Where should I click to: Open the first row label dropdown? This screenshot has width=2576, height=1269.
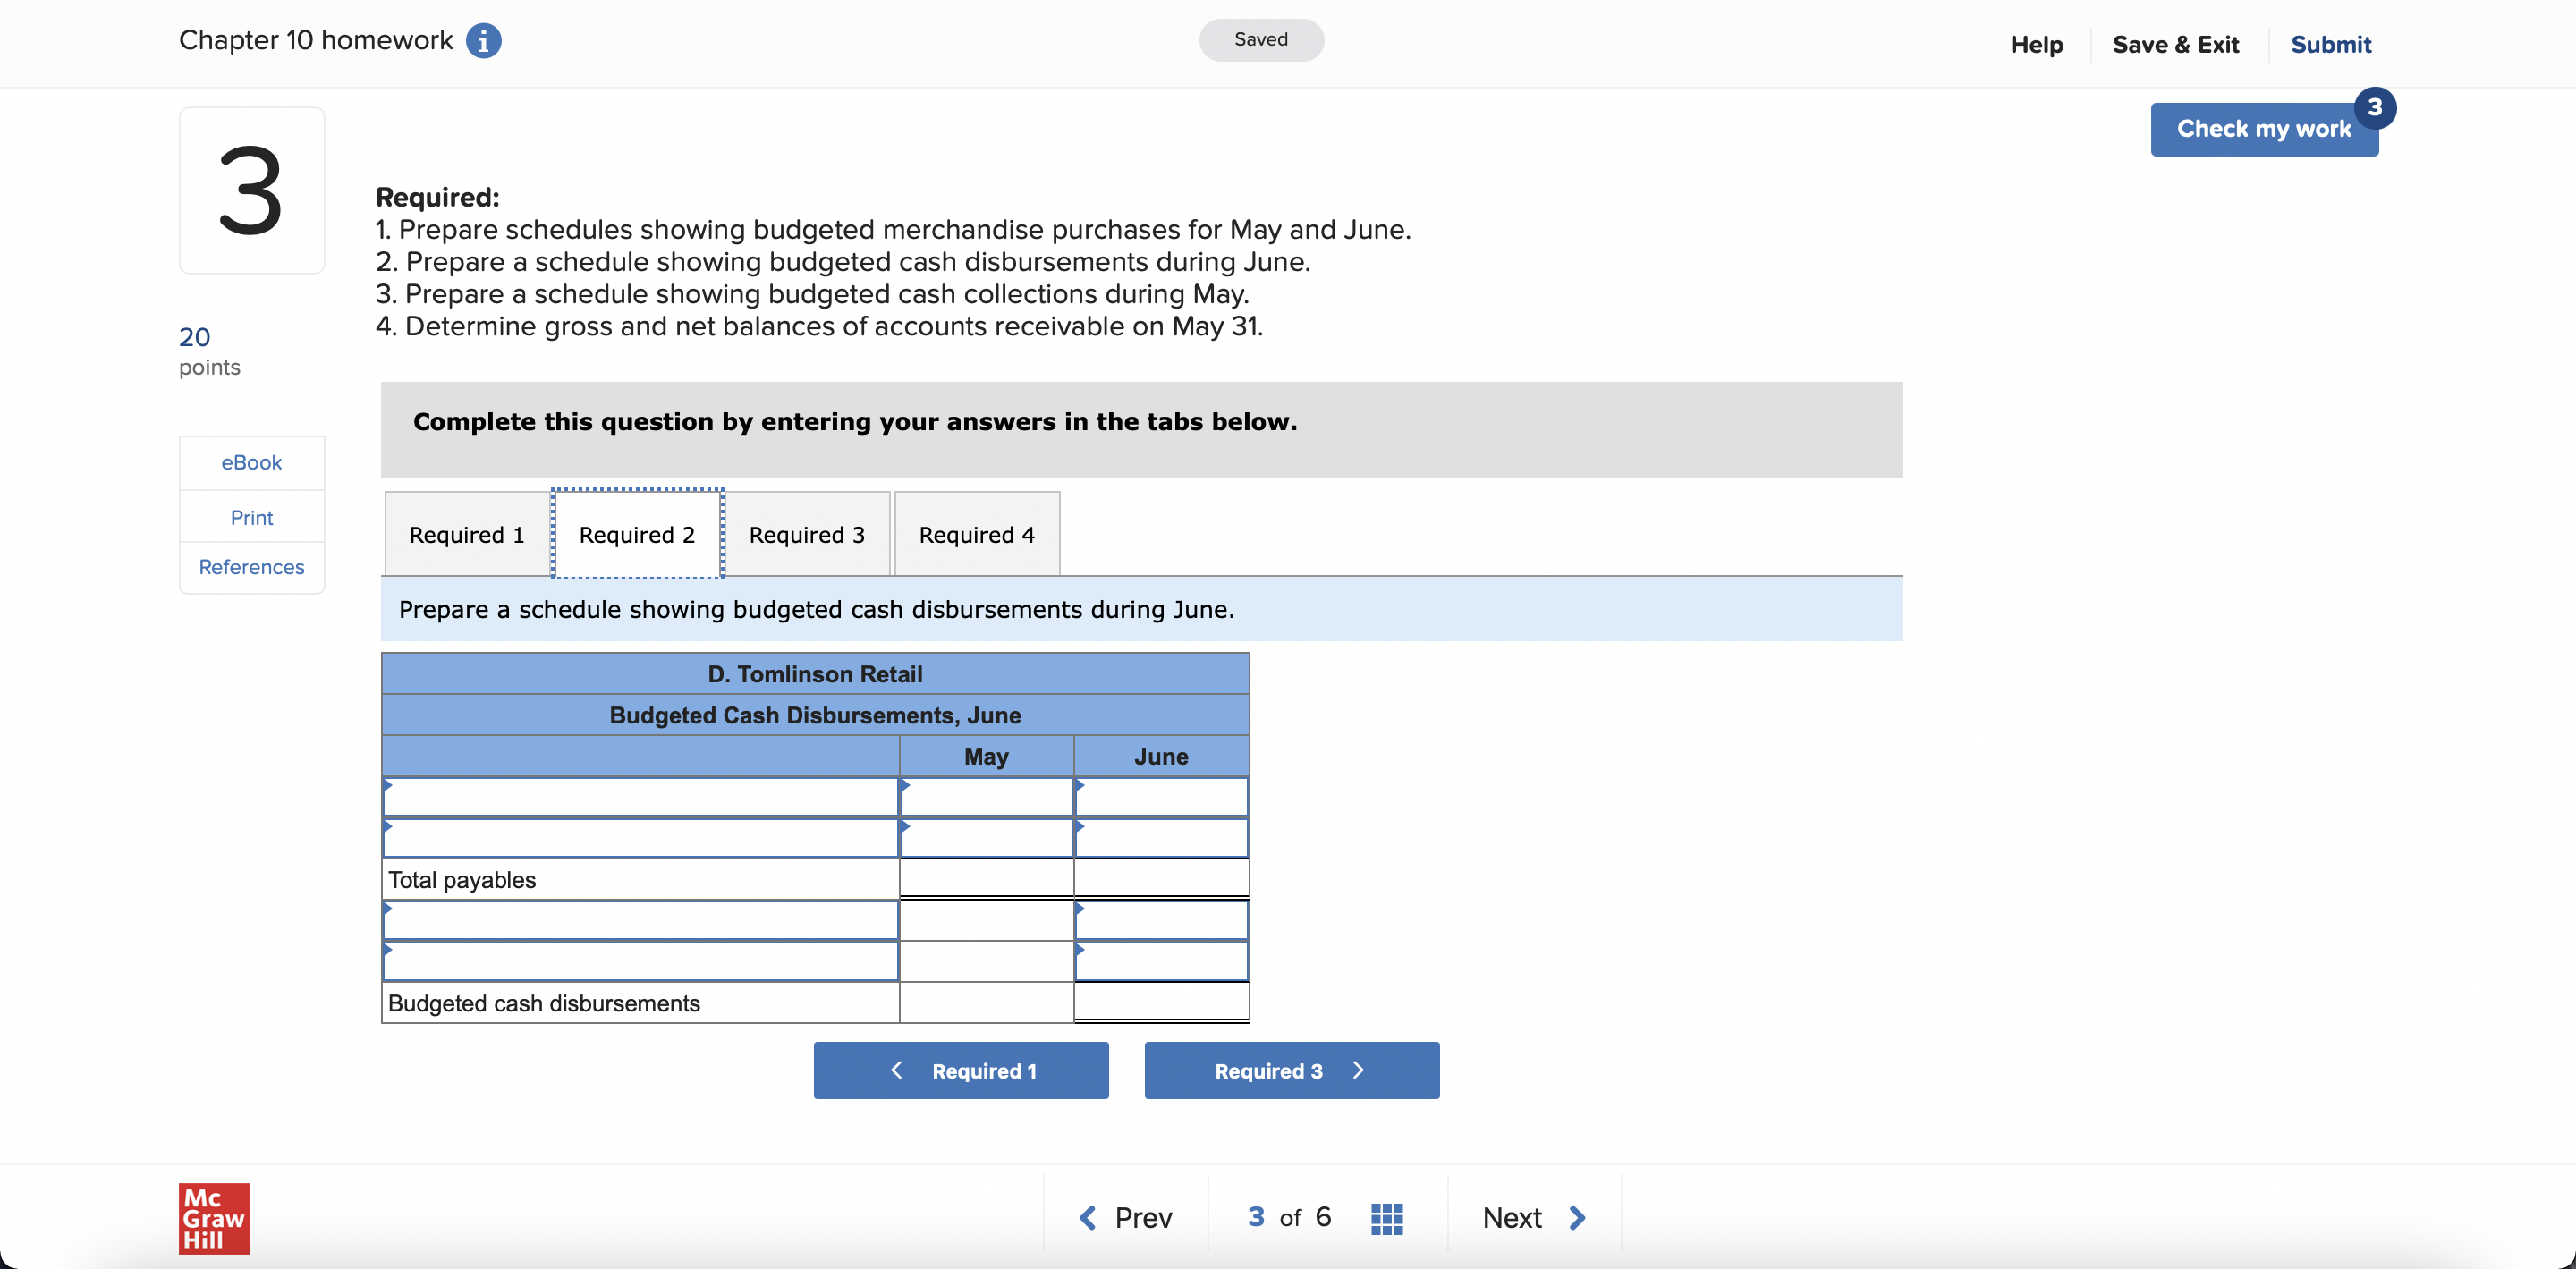[640, 798]
